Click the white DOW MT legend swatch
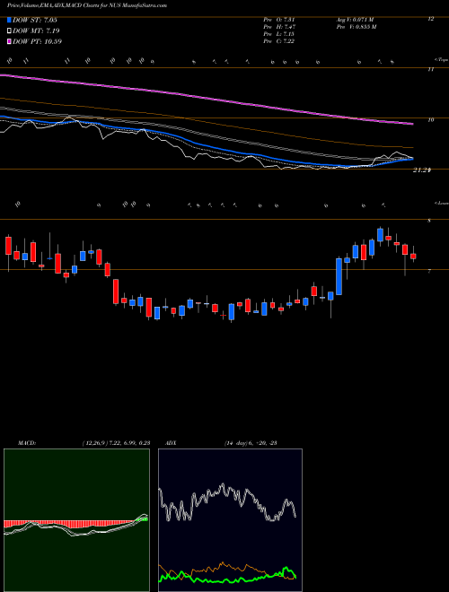 pos(10,31)
